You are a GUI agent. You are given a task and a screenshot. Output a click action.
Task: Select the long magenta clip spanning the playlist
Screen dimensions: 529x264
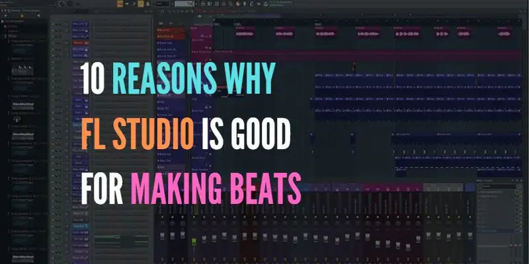(x=368, y=55)
